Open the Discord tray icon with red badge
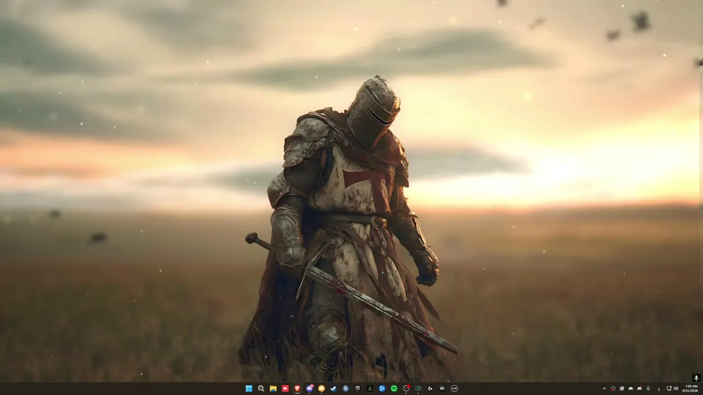This screenshot has height=395, width=703. click(x=639, y=388)
